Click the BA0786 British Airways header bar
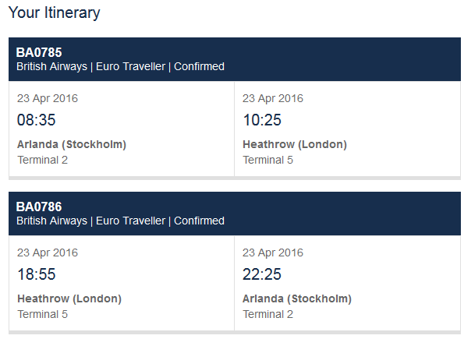This screenshot has height=339, width=464. (235, 214)
